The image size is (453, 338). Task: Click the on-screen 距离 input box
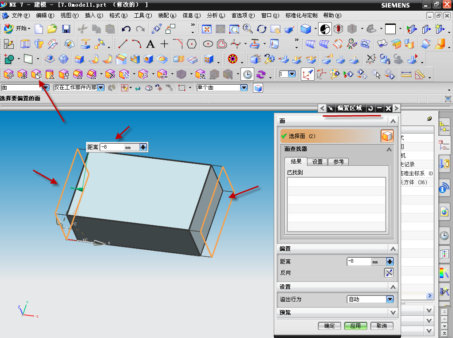click(x=112, y=147)
